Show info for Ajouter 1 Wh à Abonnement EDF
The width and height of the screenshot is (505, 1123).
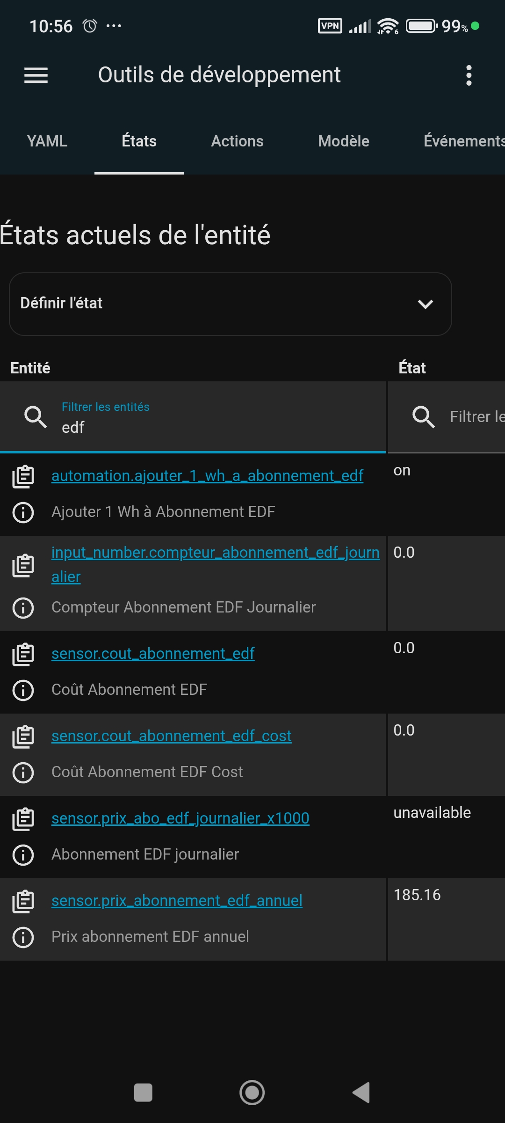[x=23, y=512]
